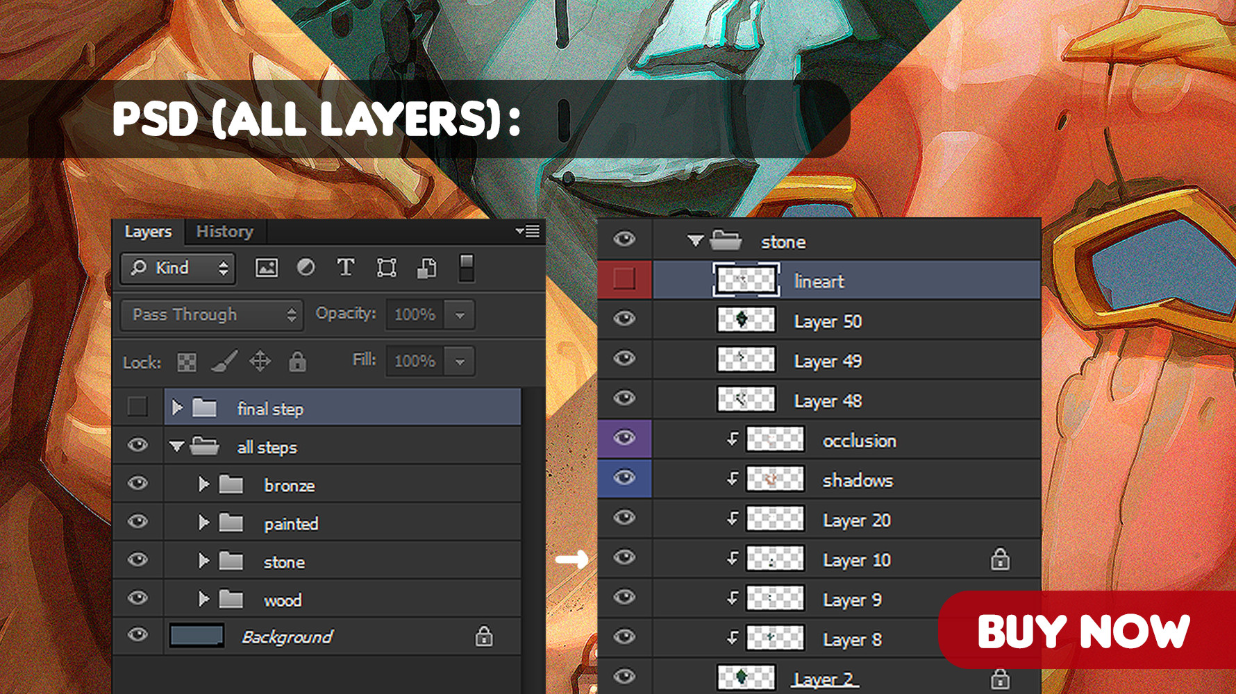The width and height of the screenshot is (1236, 694).
Task: Switch to the Layers tab
Action: (x=148, y=232)
